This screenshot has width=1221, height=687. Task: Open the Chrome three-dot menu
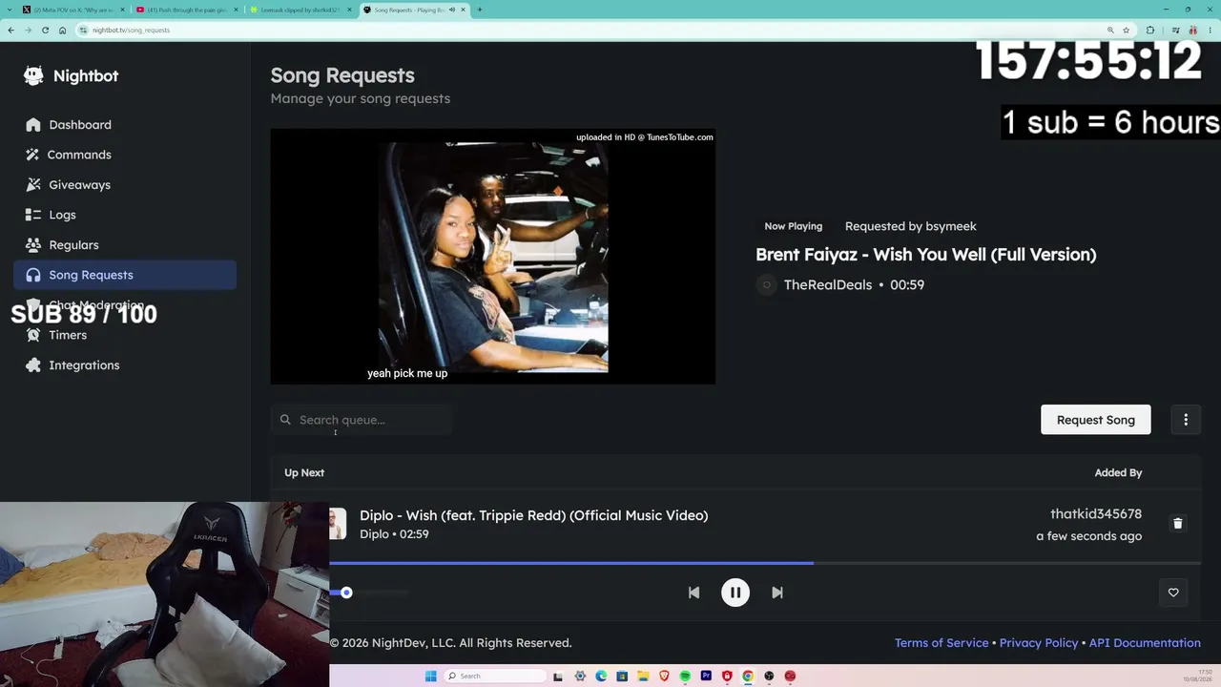(1210, 30)
